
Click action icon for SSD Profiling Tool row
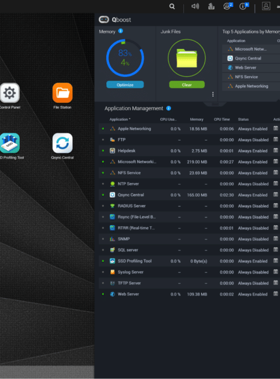tap(276, 261)
